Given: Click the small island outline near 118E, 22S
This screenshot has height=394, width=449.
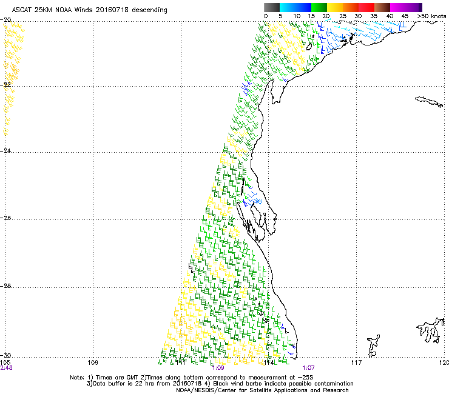Looking at the screenshot, I should (x=429, y=102).
